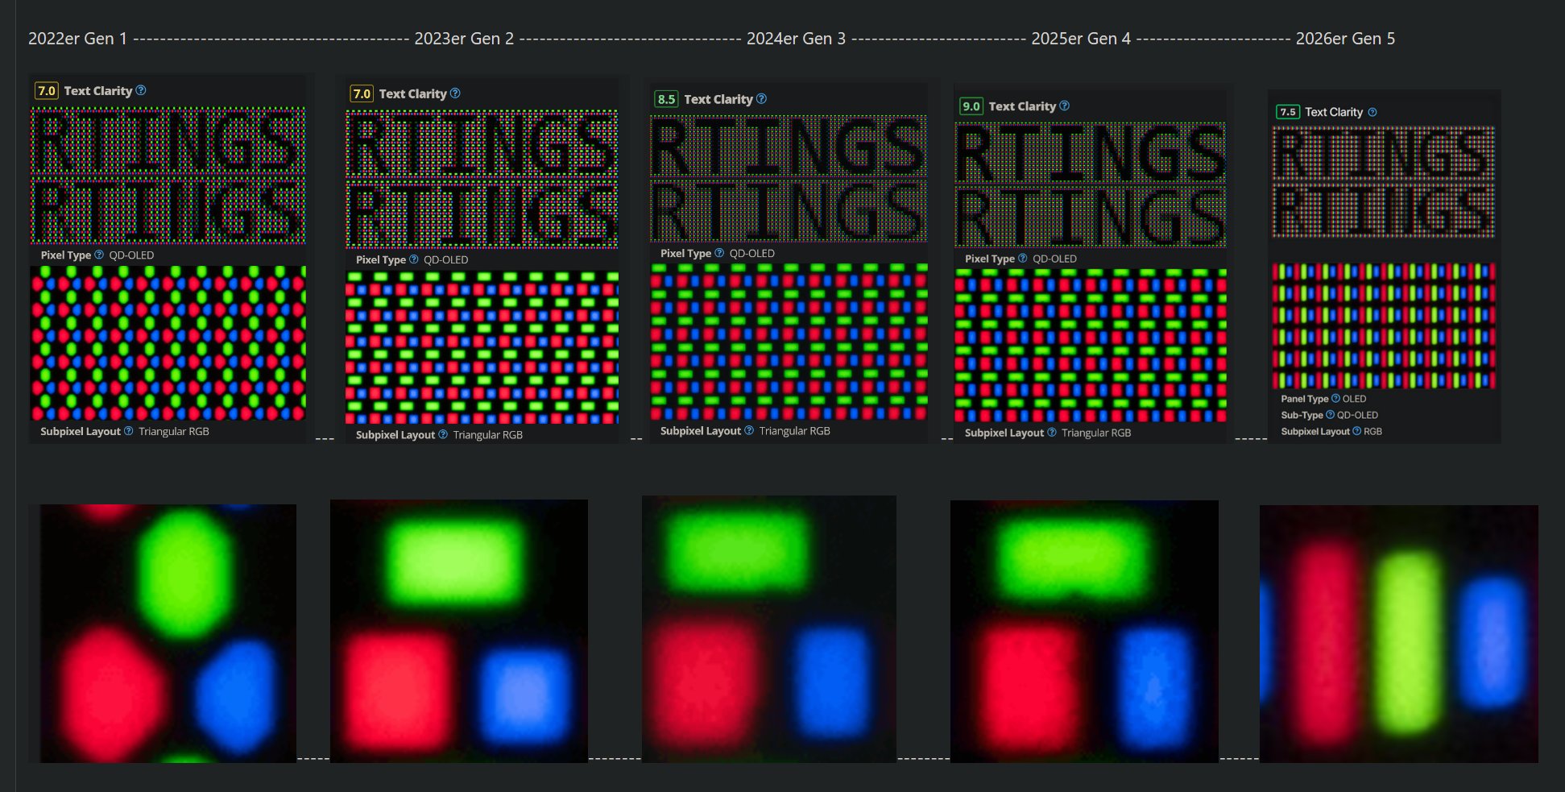Click 'QD-OLED' value in 8.5 score card
This screenshot has height=792, width=1565.
(x=752, y=253)
